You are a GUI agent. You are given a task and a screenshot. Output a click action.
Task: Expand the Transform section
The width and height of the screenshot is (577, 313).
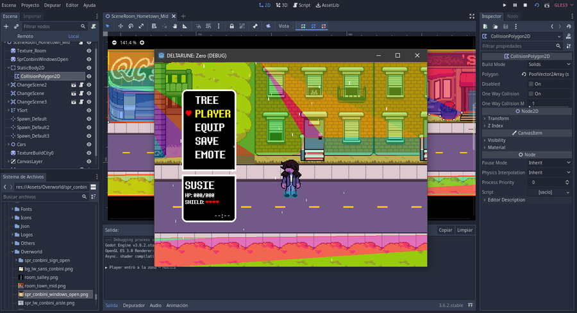click(496, 118)
